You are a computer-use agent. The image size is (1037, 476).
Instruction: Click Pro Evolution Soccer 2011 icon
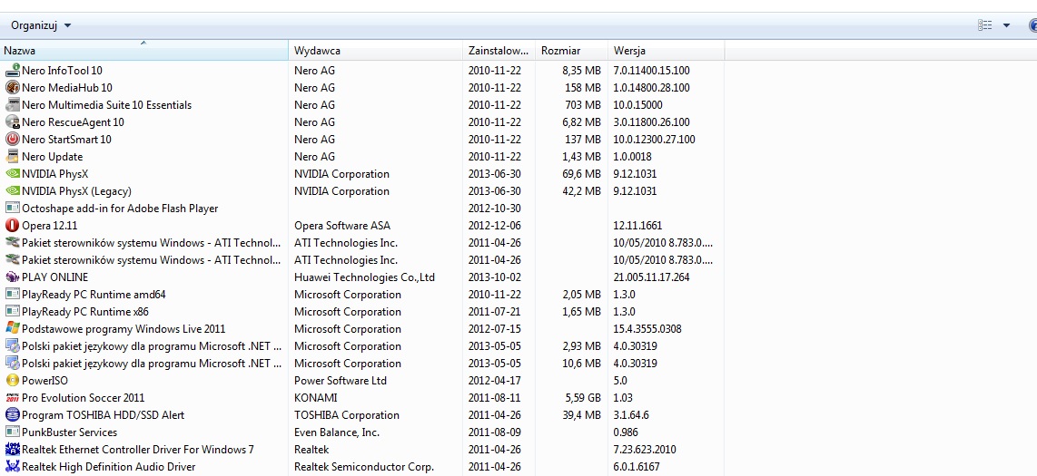pyautogui.click(x=12, y=397)
